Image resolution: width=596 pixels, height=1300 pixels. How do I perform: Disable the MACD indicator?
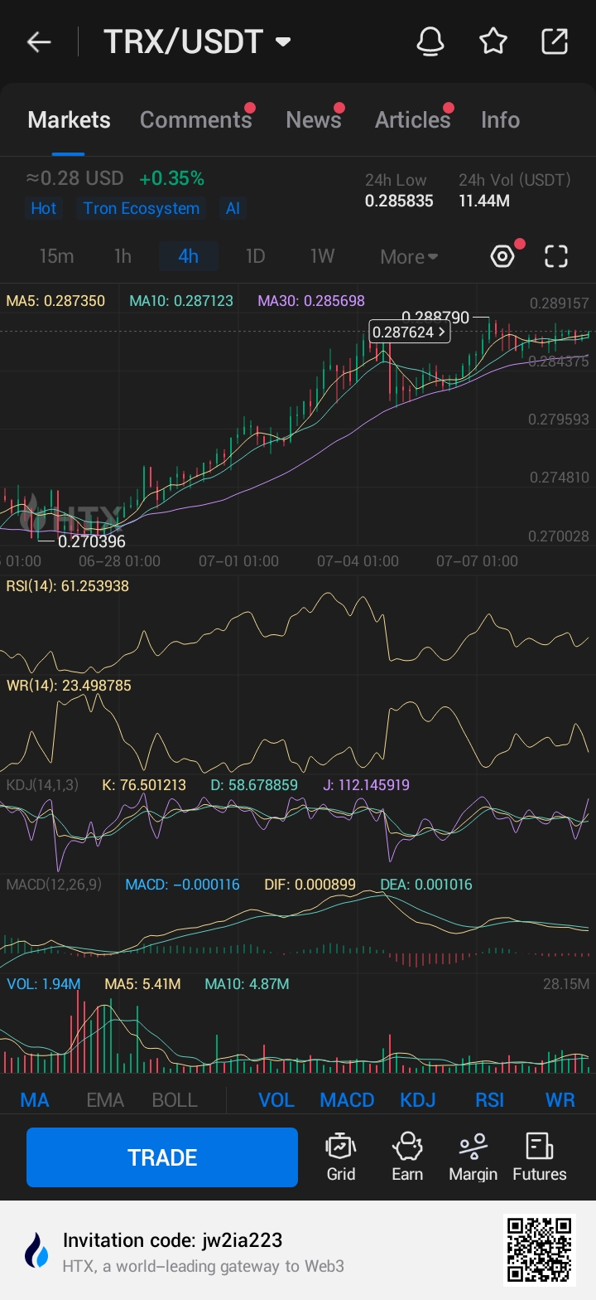tap(347, 1100)
